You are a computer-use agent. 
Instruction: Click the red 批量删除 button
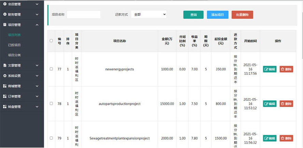click(242, 15)
